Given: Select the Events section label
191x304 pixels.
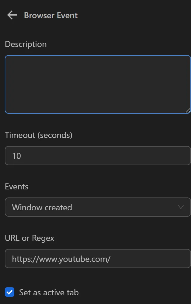Looking at the screenshot, I should point(16,186).
